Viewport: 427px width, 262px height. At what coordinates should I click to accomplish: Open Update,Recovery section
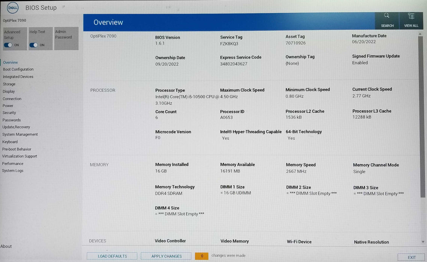point(16,127)
